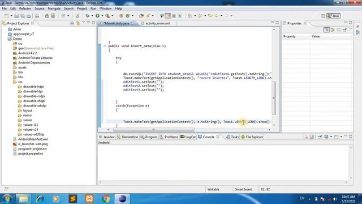This screenshot has height=204, width=362.
Task: Open the File Explorer tab
Action: click(252, 137)
